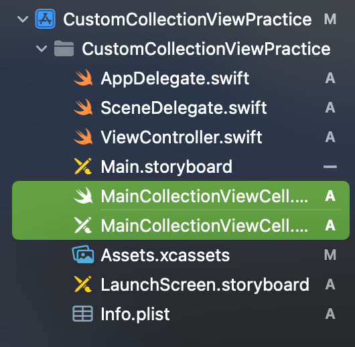Open Info.plist from the file list
This screenshot has height=347, width=355.
tap(135, 314)
